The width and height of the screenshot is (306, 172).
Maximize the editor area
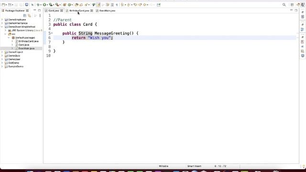[296, 10]
